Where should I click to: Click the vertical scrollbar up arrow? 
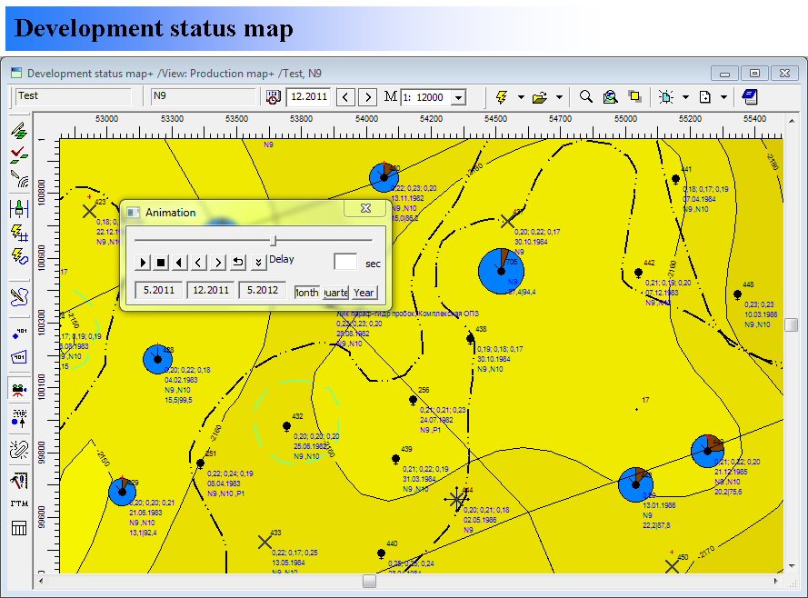[792, 121]
